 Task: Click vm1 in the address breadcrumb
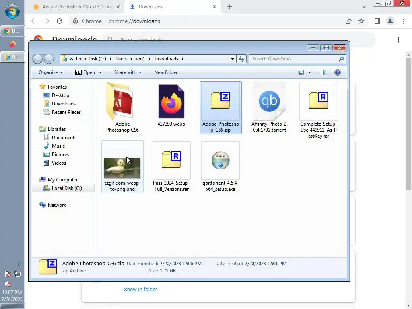(x=140, y=59)
